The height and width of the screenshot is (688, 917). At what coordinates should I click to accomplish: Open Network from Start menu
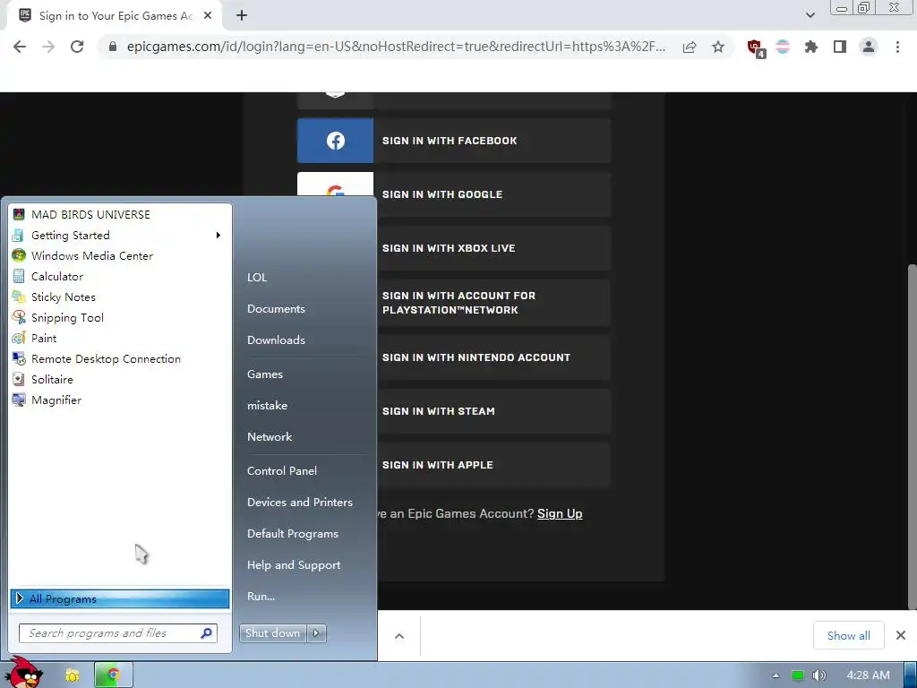click(270, 437)
